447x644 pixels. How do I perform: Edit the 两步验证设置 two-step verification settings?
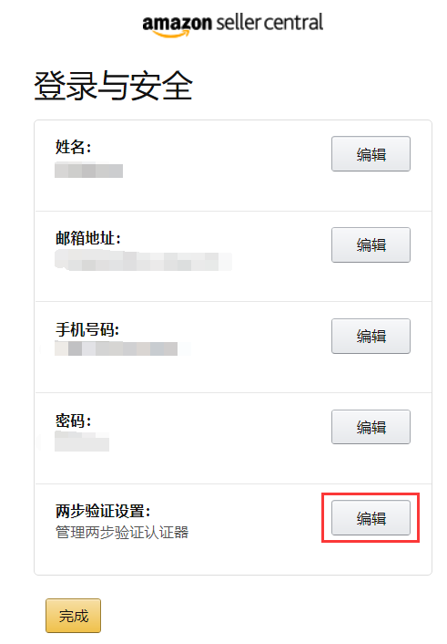(371, 518)
